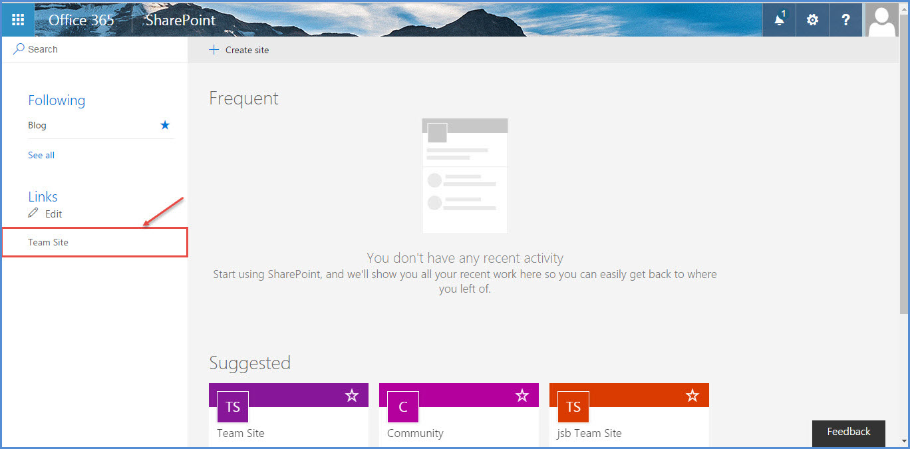Image resolution: width=910 pixels, height=449 pixels.
Task: Open the help panel
Action: pyautogui.click(x=845, y=19)
